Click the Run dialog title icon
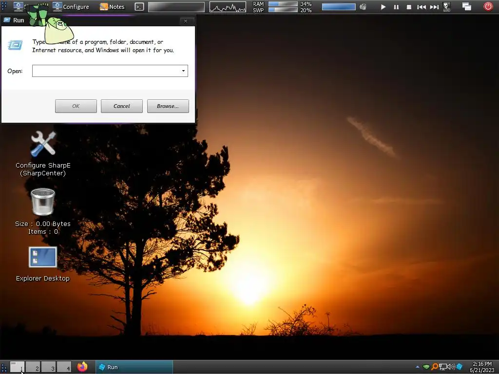 (7, 20)
